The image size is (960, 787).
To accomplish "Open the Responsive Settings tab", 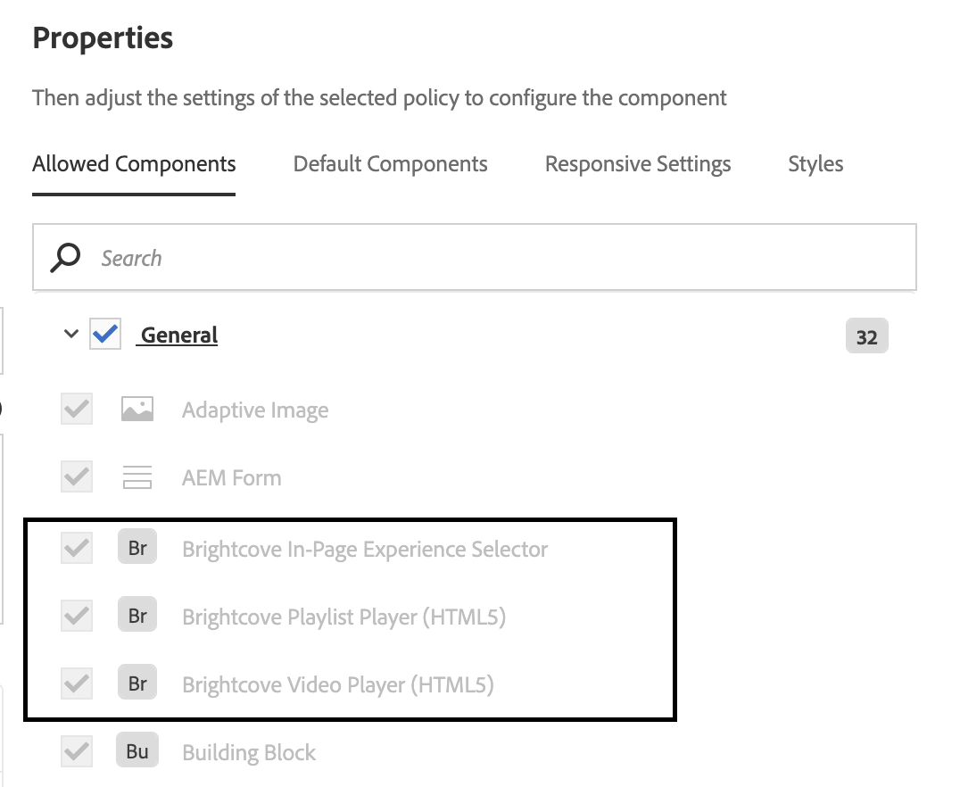I will point(637,163).
